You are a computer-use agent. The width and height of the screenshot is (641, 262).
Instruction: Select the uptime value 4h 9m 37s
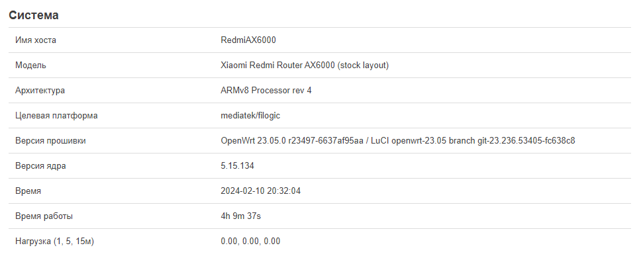(241, 216)
